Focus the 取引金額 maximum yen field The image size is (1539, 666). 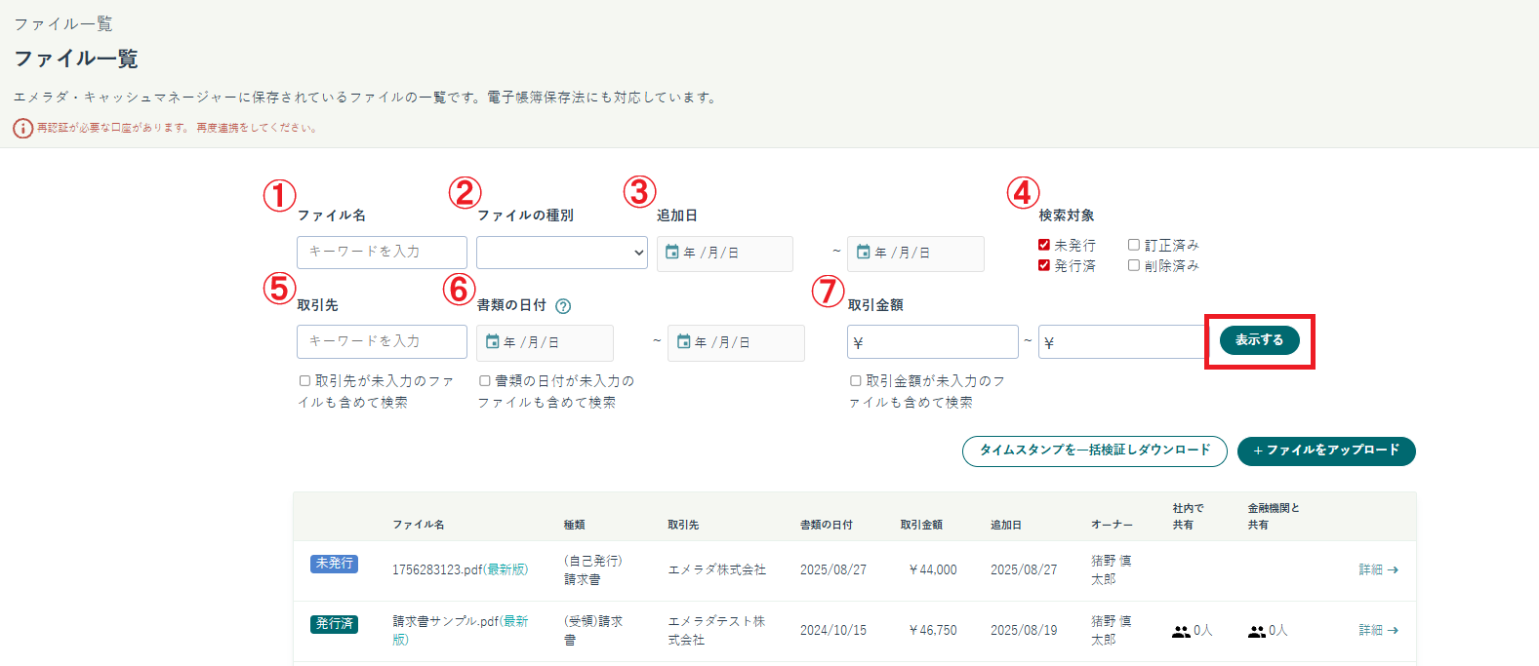tap(1123, 342)
